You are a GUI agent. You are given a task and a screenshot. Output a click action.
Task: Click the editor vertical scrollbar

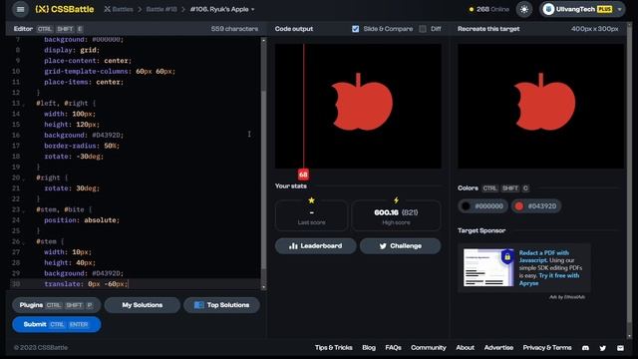coord(263,179)
